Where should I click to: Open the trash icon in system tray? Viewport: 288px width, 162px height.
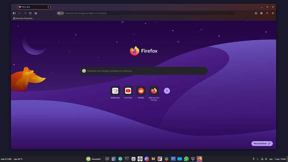(x=254, y=159)
